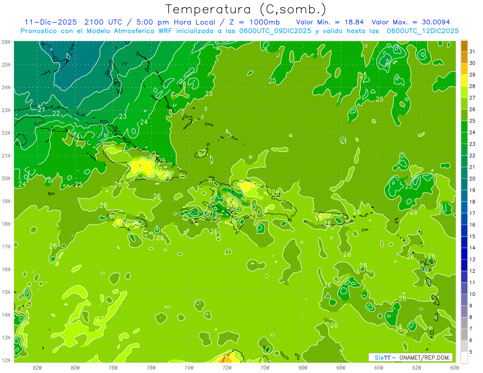Click the dark orange top swatch above 31
The image size is (483, 373).
click(464, 46)
